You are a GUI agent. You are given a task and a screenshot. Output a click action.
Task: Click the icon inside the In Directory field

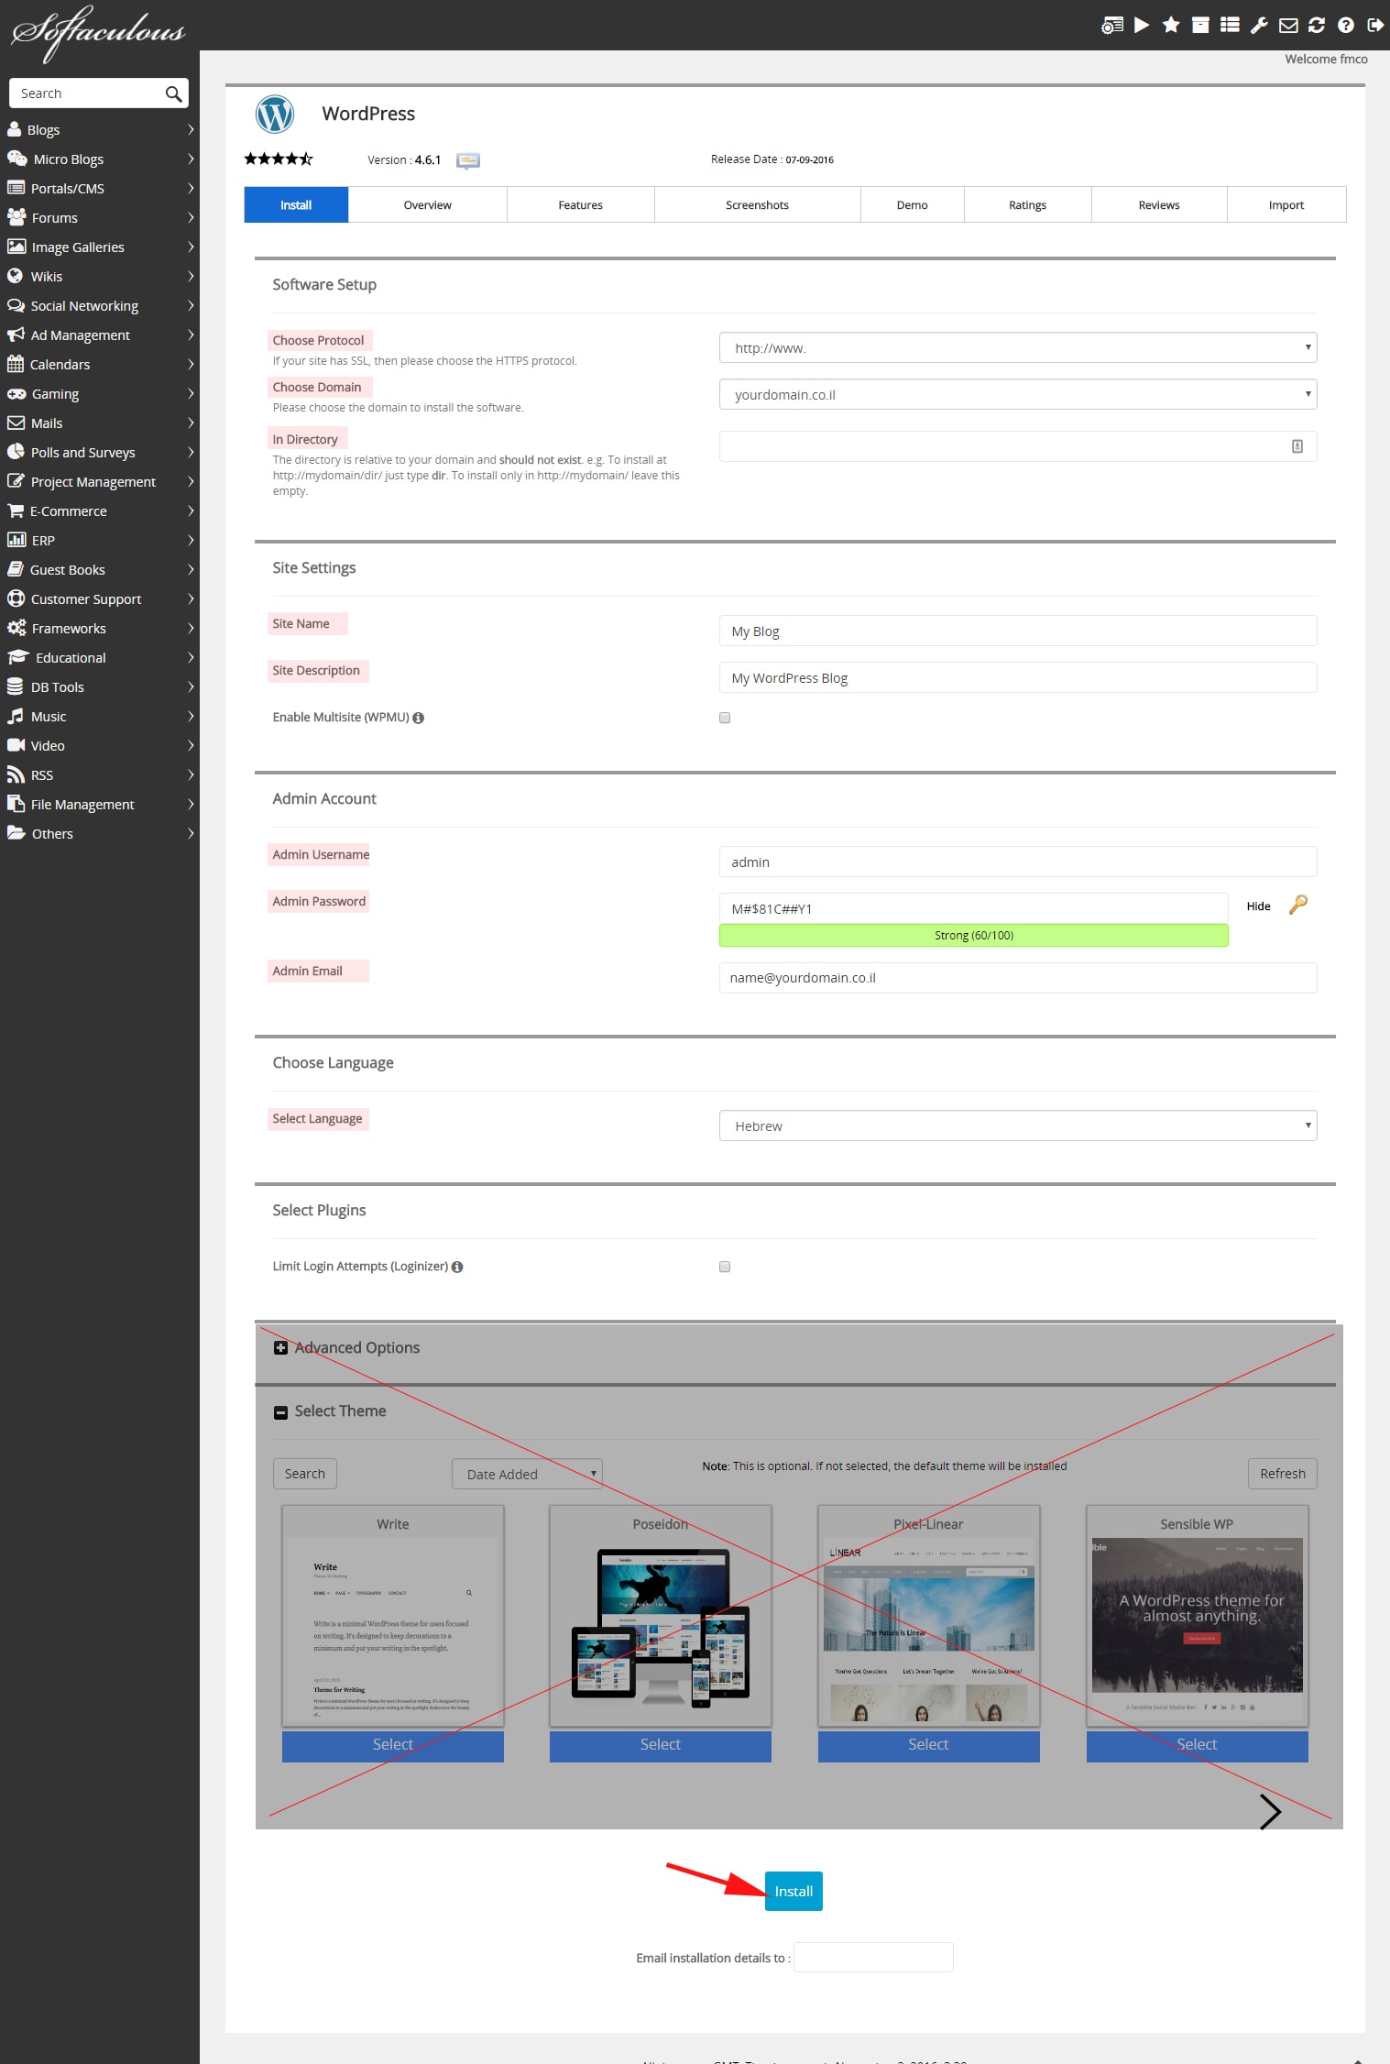pyautogui.click(x=1297, y=446)
